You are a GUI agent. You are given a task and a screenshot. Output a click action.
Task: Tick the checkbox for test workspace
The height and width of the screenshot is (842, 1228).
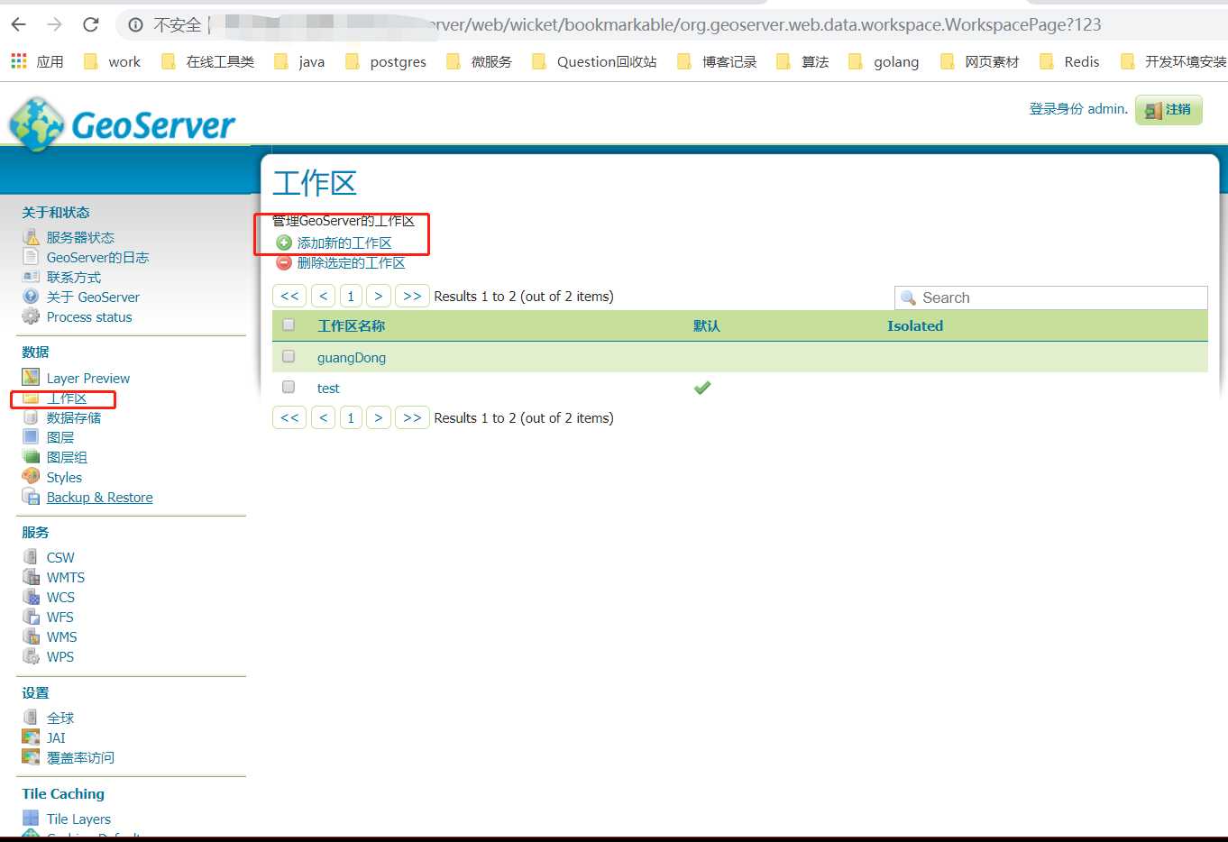click(x=289, y=387)
